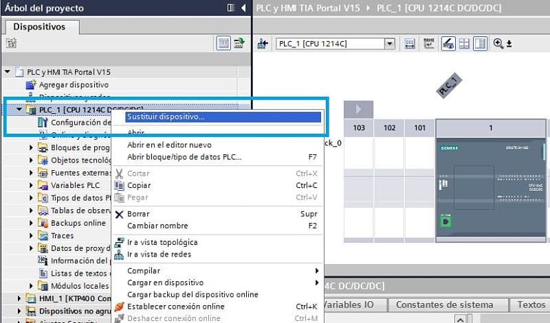The width and height of the screenshot is (550, 323).
Task: Select the project name PLC y HMI TIA Portal V15
Action: [x=69, y=72]
